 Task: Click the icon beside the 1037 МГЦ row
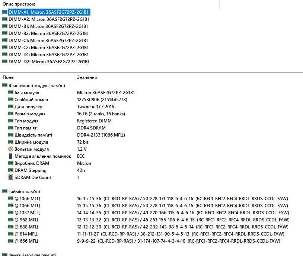pos(11,212)
